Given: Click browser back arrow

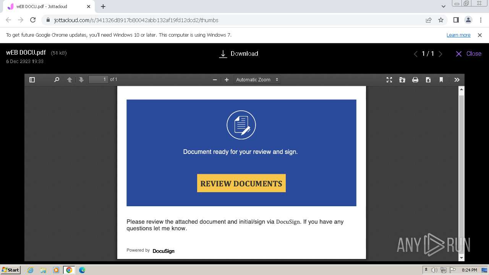Looking at the screenshot, I should 8,20.
